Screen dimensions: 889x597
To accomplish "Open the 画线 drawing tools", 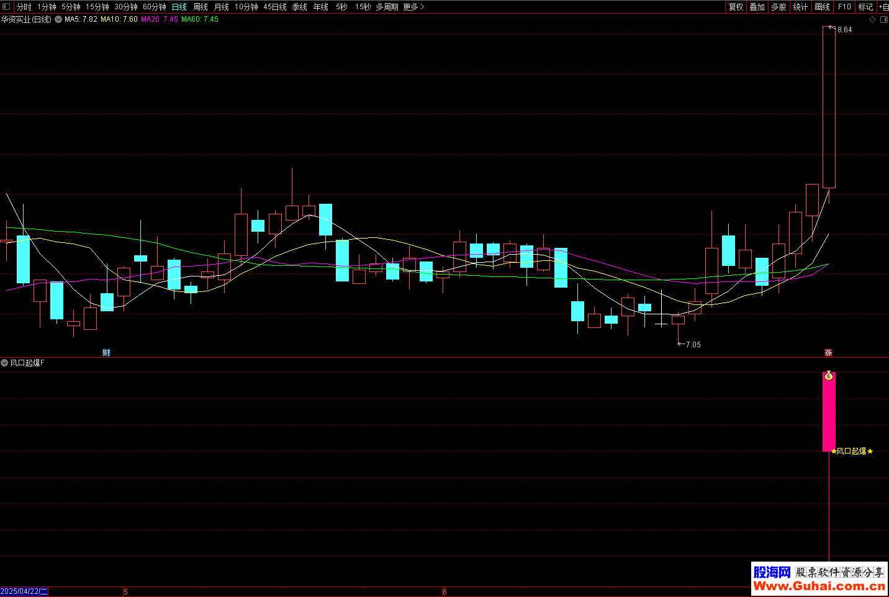I will (823, 7).
